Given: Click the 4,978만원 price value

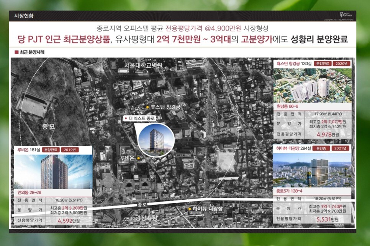Looking at the screenshot, I should point(328,135).
